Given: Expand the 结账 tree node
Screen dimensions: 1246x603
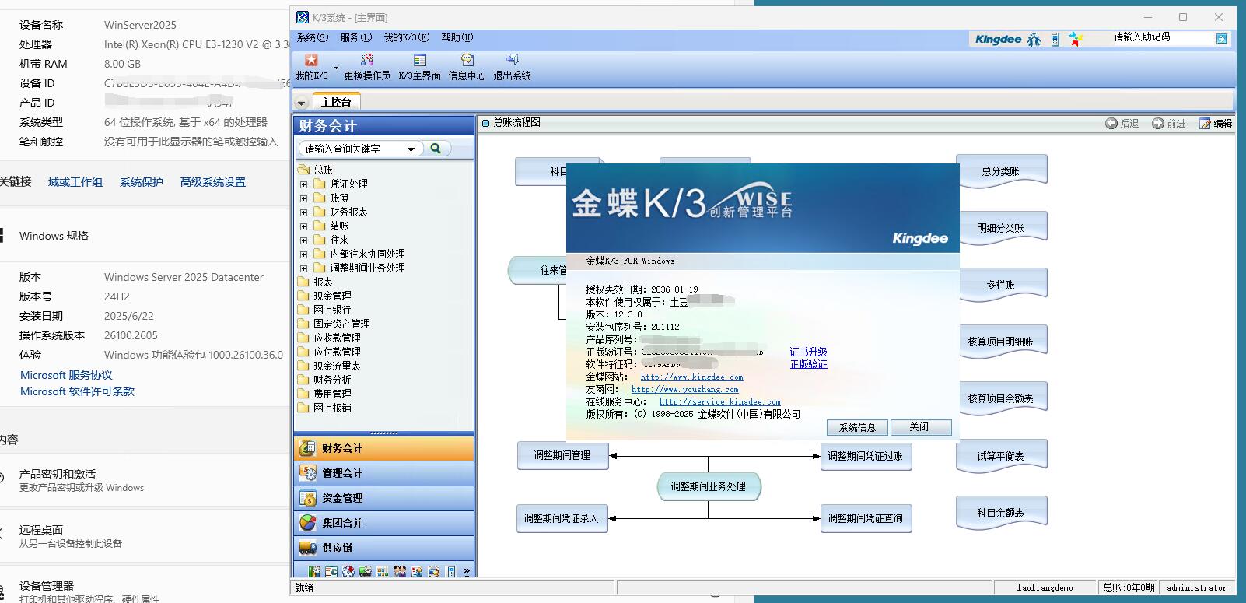Looking at the screenshot, I should [303, 226].
